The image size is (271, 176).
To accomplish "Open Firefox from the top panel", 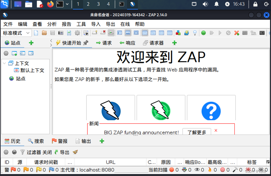I will coord(50,4).
